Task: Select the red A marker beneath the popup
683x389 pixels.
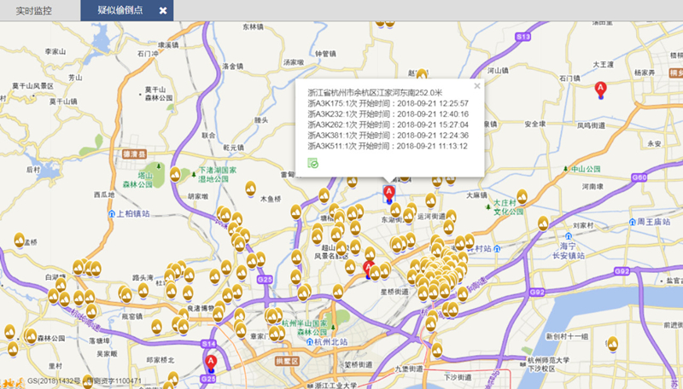Action: point(389,192)
